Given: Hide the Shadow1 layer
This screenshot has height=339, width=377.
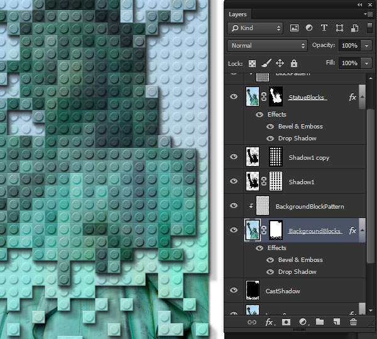Looking at the screenshot, I should (x=234, y=181).
